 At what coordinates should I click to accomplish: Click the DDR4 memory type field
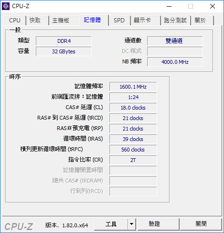pos(64,41)
